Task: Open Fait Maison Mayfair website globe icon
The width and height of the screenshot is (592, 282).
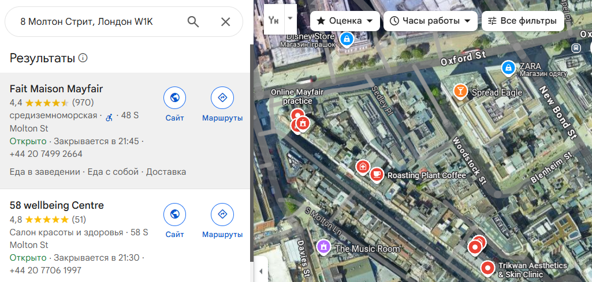Action: click(x=174, y=98)
